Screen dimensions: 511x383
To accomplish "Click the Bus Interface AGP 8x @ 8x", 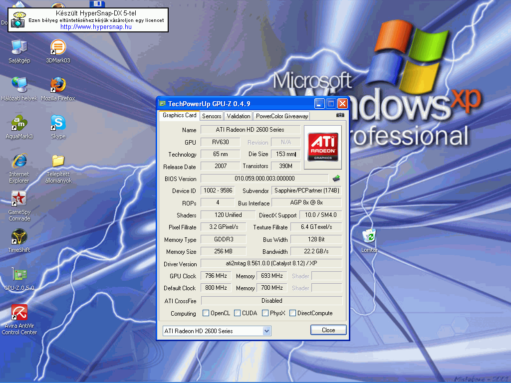I will click(x=307, y=202).
